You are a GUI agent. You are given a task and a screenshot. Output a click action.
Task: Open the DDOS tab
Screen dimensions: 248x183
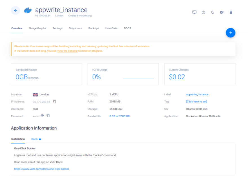point(127,28)
